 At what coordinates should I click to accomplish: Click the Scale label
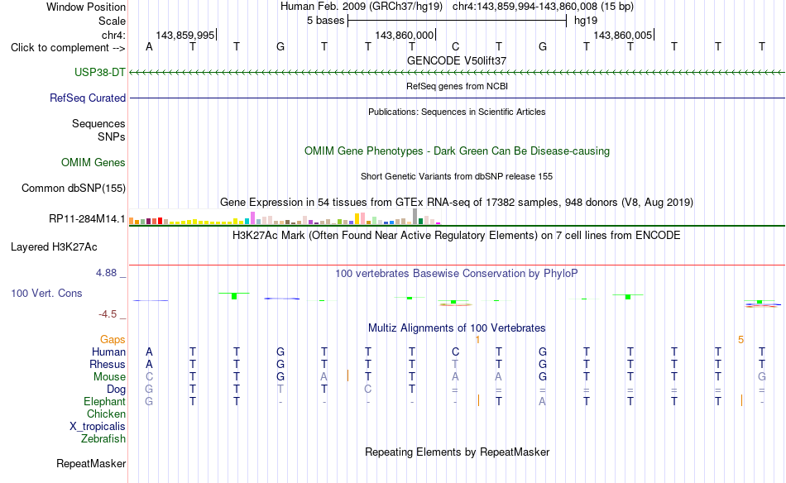tap(112, 21)
